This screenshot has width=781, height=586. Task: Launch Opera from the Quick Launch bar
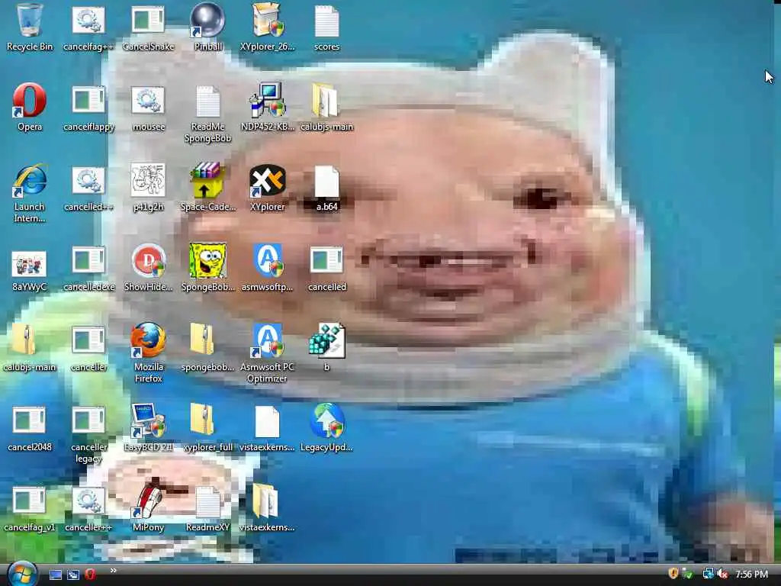click(x=90, y=575)
